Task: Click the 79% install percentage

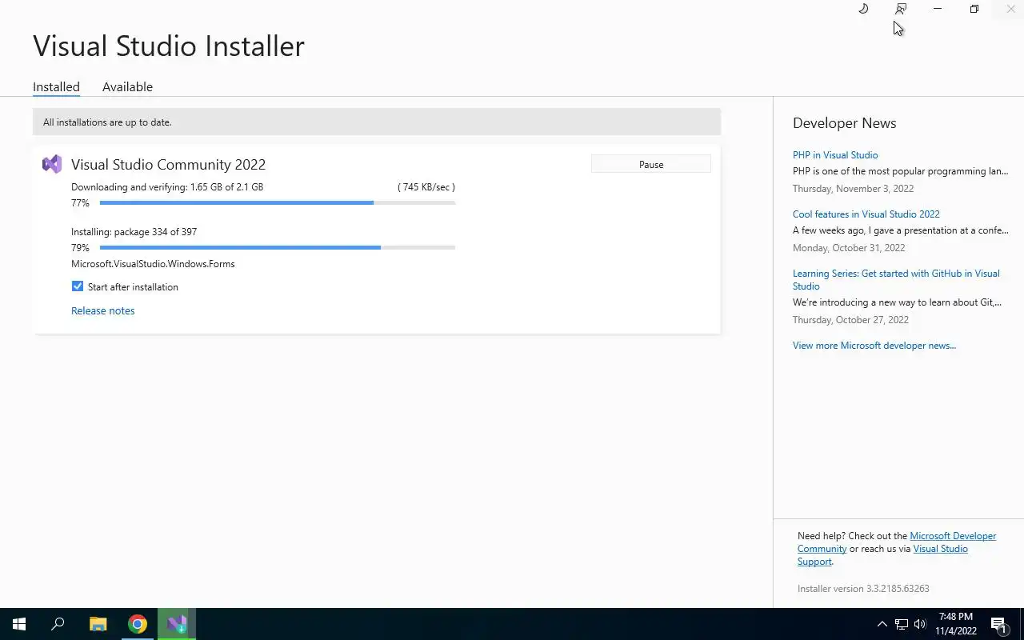Action: (80, 248)
